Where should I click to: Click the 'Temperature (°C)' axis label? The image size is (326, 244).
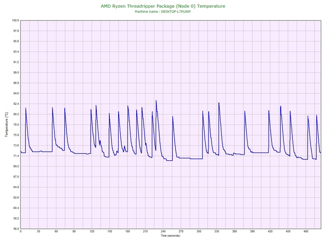pyautogui.click(x=7, y=124)
